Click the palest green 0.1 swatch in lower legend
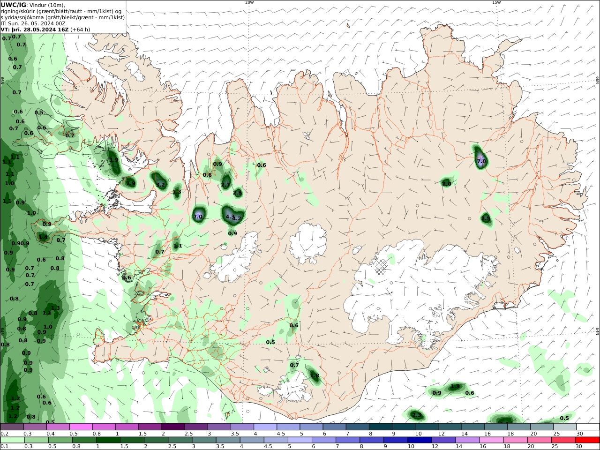Image resolution: width=600 pixels, height=450 pixels. pos(12,440)
